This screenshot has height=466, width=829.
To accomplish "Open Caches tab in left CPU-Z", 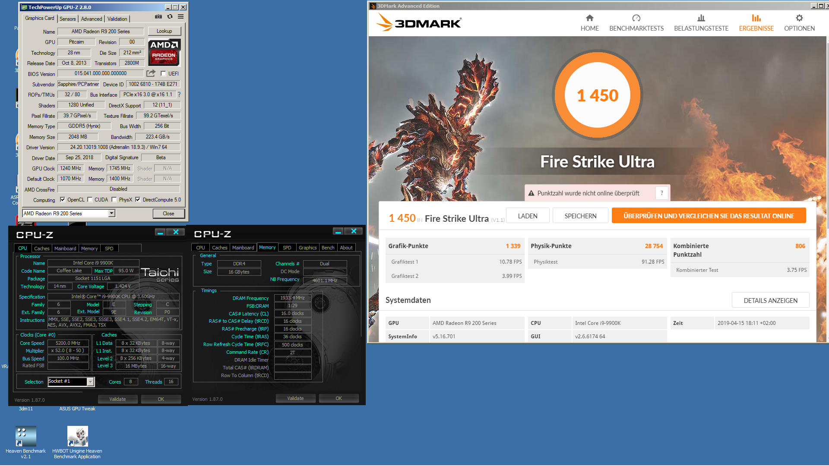I will [42, 249].
